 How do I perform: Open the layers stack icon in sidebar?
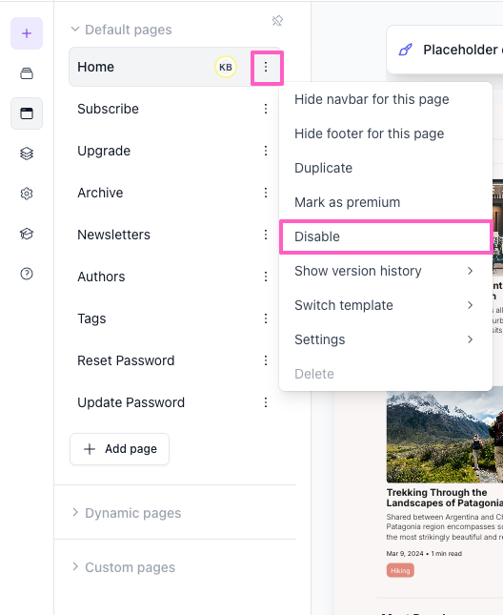tap(27, 154)
